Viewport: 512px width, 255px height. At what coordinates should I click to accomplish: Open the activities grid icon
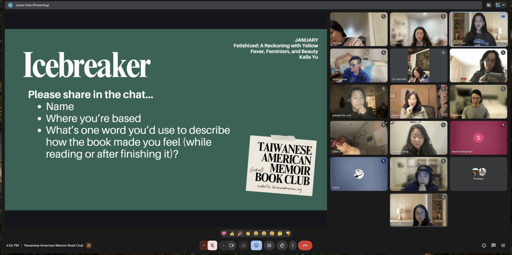[503, 245]
